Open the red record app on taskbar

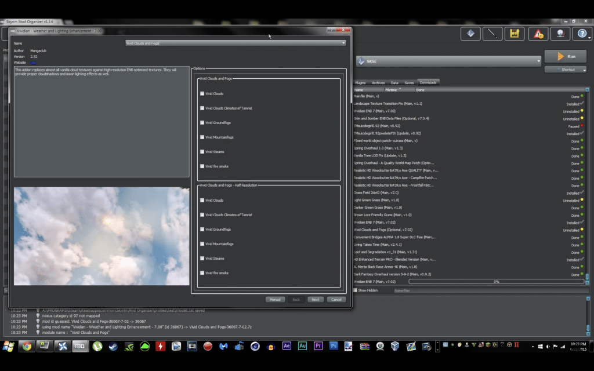208,346
